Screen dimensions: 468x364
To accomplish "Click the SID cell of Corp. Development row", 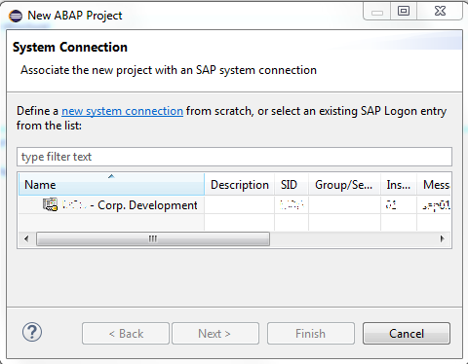I will 292,205.
